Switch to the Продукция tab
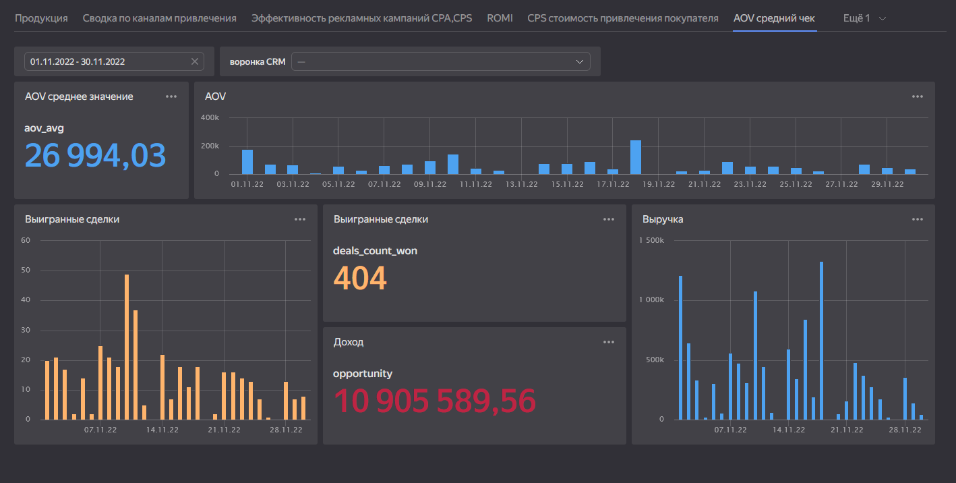 pyautogui.click(x=41, y=18)
